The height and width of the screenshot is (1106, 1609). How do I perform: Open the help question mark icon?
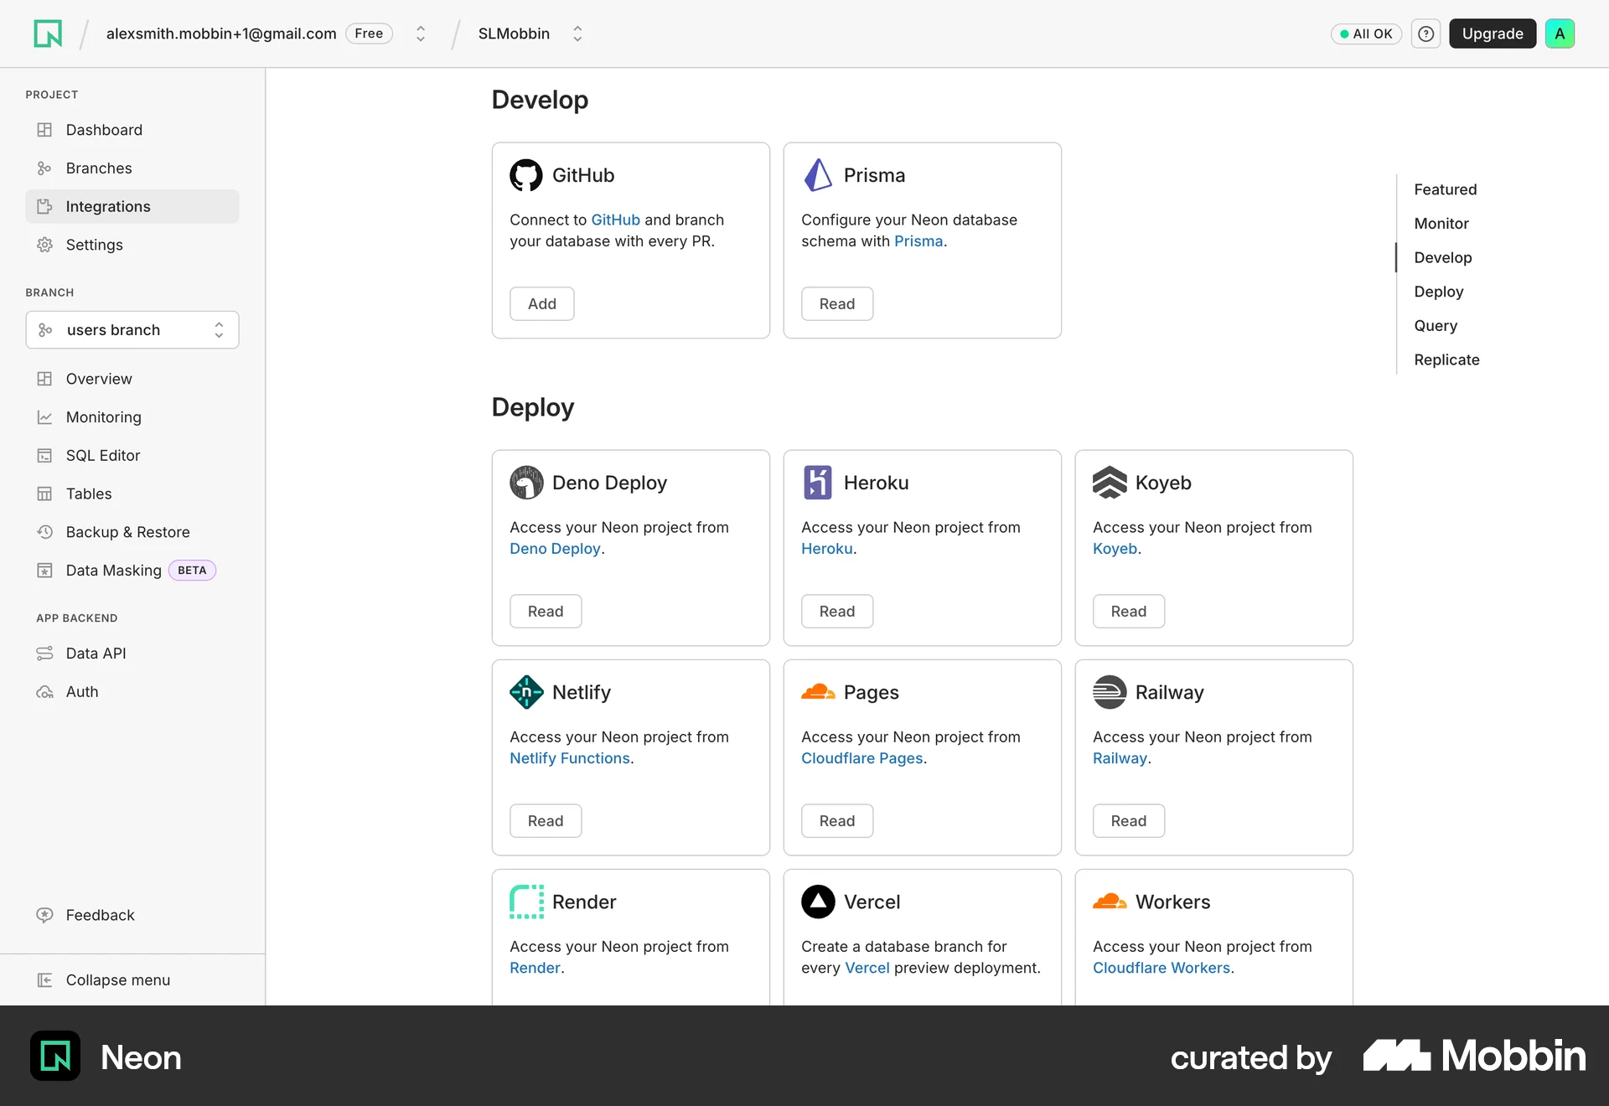[1425, 34]
